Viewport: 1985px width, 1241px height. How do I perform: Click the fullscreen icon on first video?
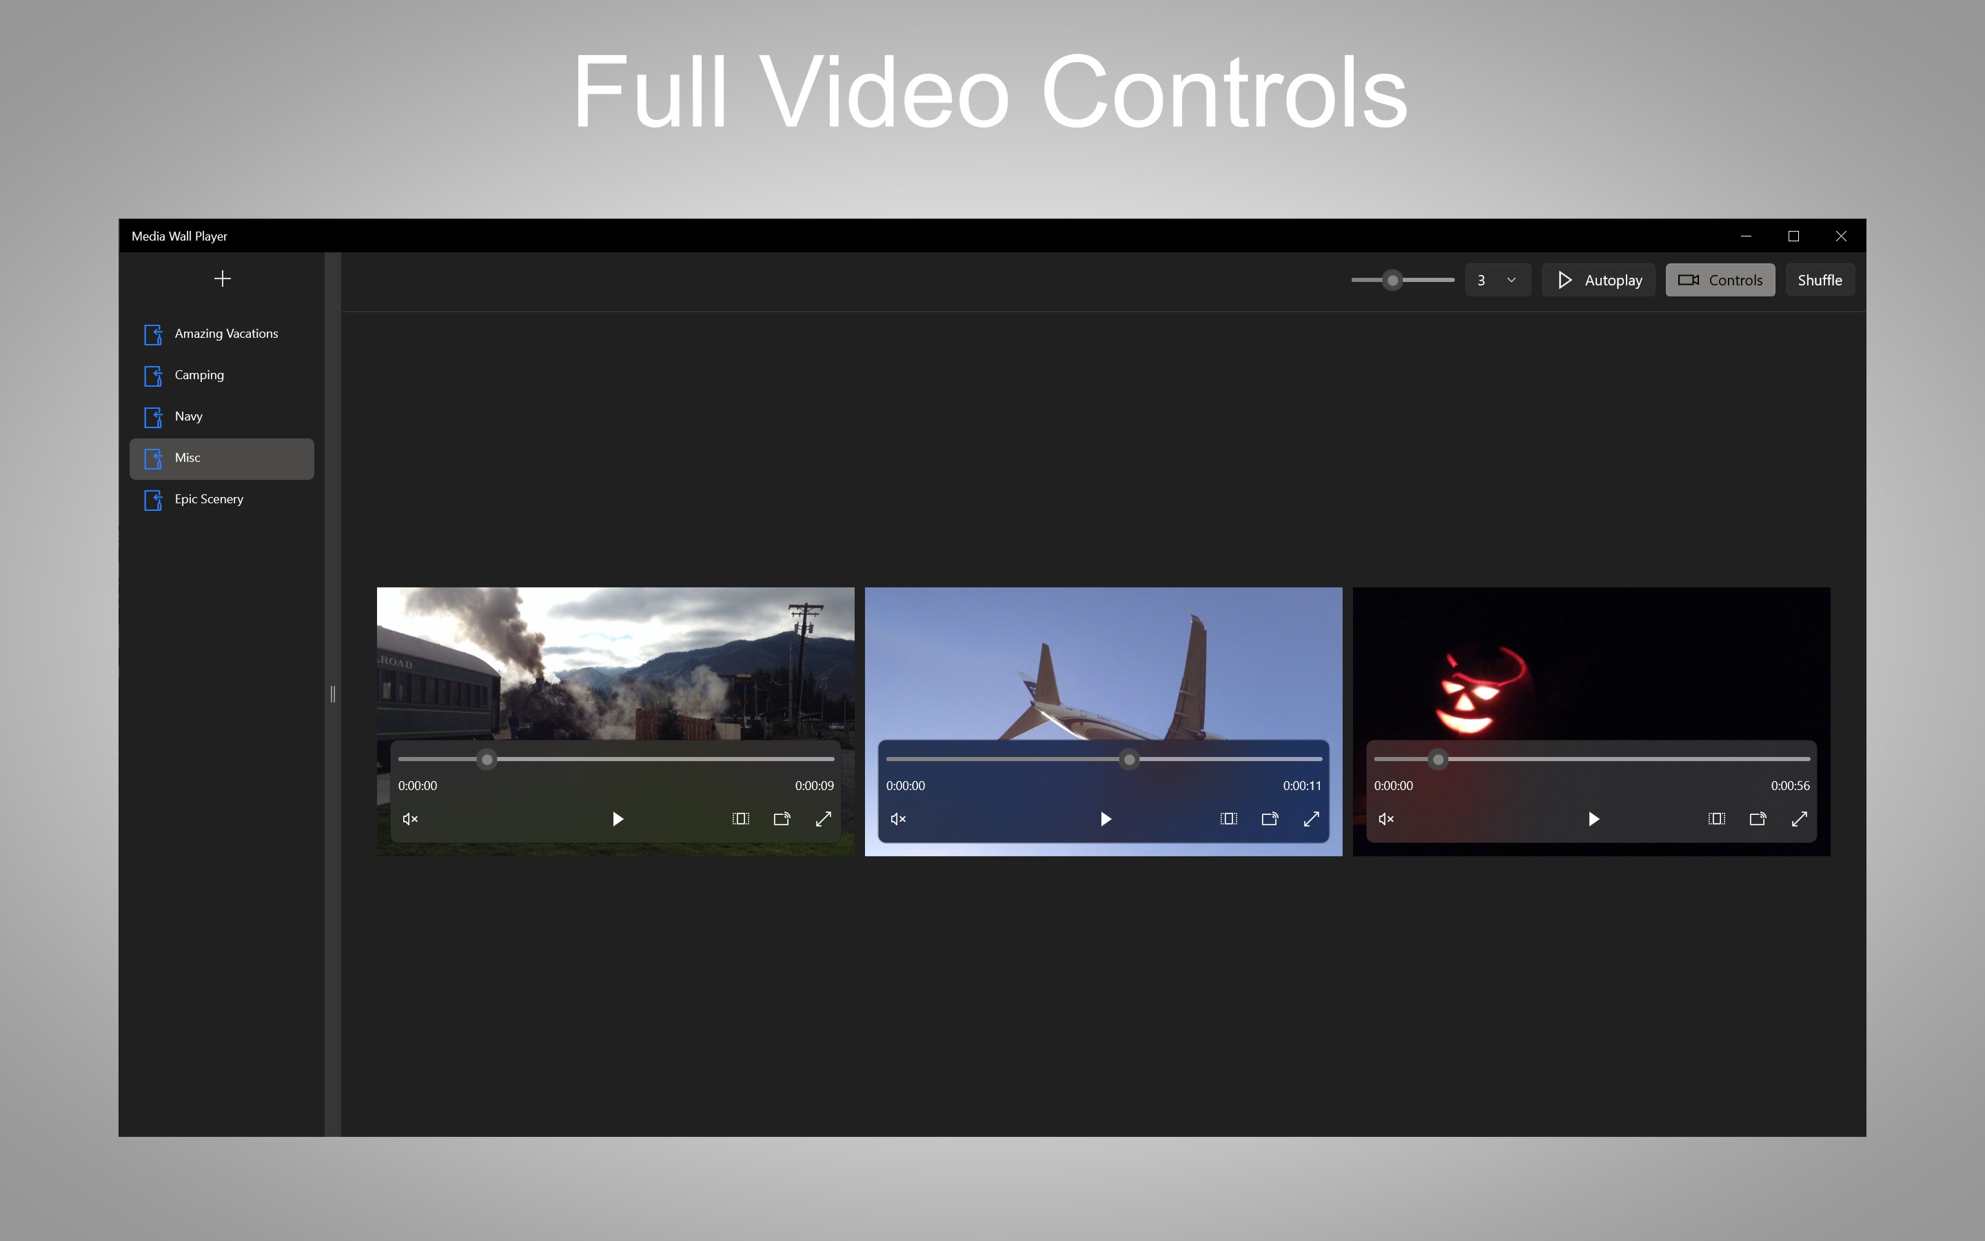pyautogui.click(x=824, y=819)
